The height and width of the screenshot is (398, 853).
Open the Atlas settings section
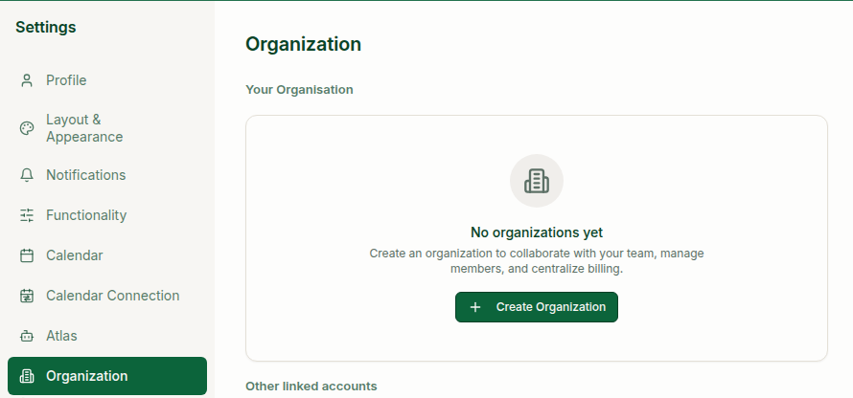[x=107, y=336]
